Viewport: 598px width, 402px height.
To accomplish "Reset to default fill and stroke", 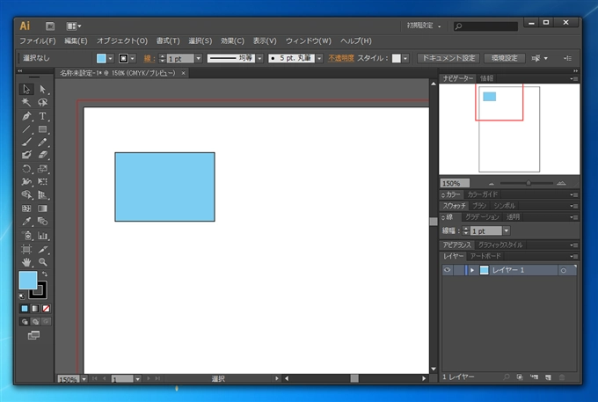I will pyautogui.click(x=22, y=296).
